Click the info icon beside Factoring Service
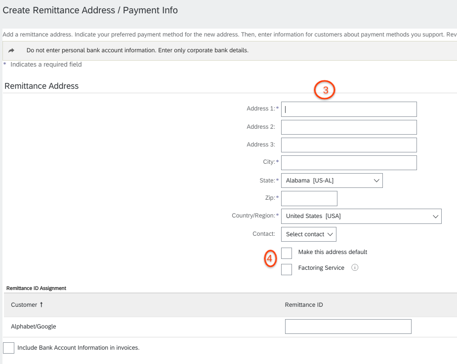Image resolution: width=457 pixels, height=364 pixels. point(354,268)
